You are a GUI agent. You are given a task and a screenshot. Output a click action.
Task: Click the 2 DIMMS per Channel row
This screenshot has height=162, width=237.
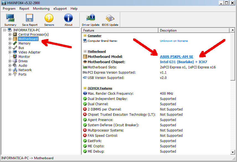(156, 109)
